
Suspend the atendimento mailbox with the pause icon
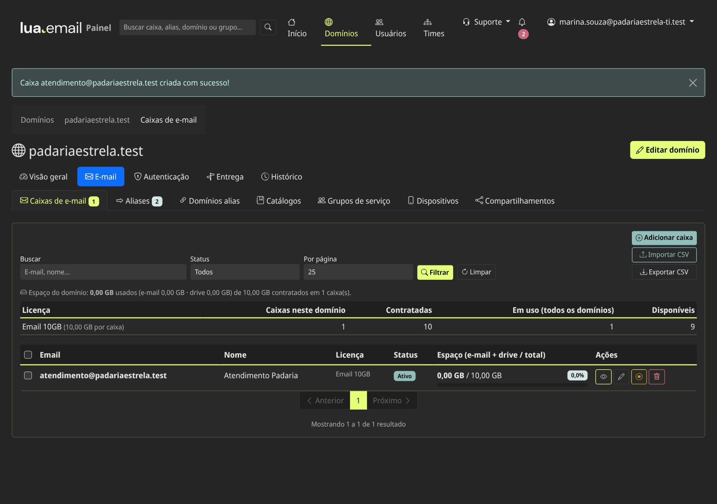coord(639,376)
